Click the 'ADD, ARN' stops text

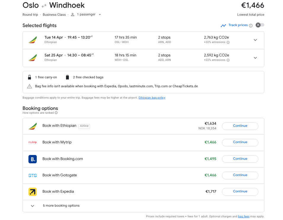coord(164,60)
